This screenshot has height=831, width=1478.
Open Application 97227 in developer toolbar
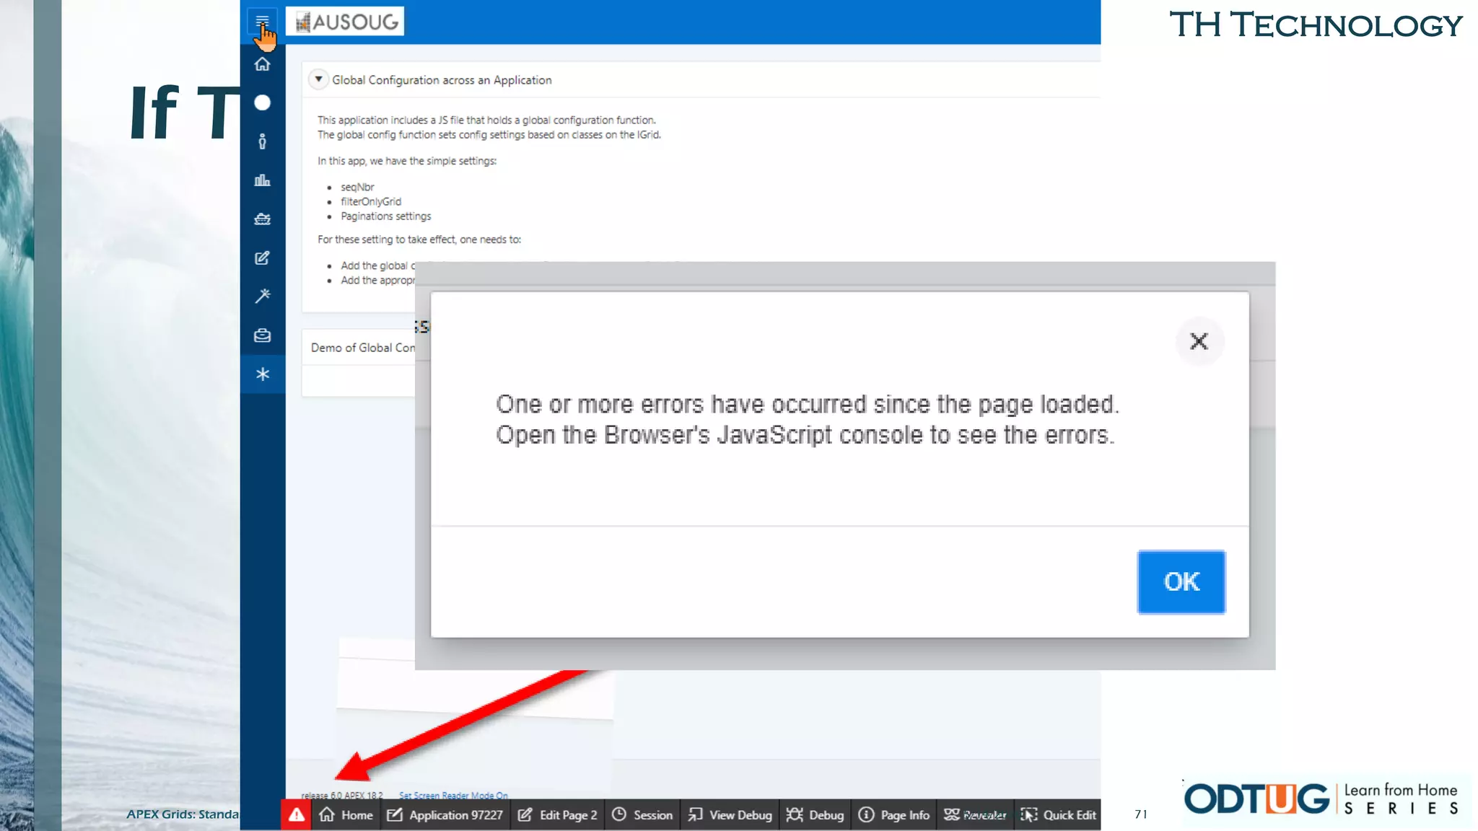[445, 814]
